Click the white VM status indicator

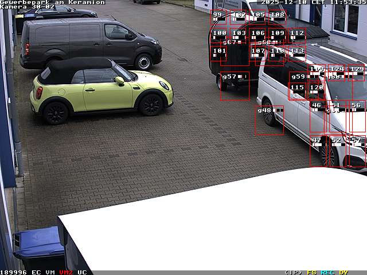[x=50, y=272]
